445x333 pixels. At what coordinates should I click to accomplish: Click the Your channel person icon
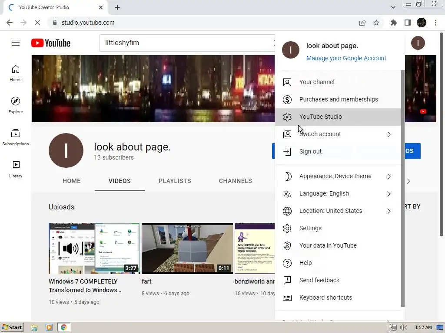(x=287, y=82)
